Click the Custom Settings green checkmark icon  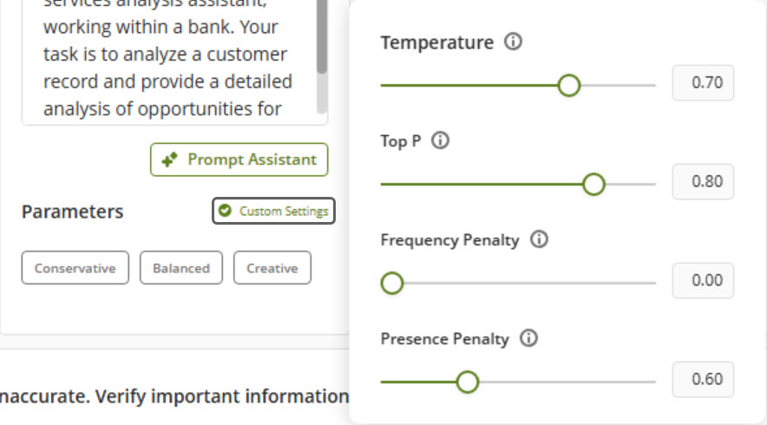pos(226,211)
